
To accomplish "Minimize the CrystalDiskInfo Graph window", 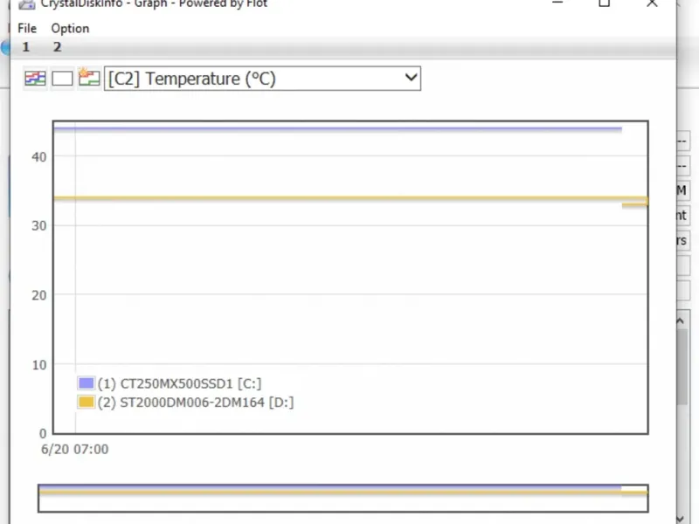I will point(557,3).
